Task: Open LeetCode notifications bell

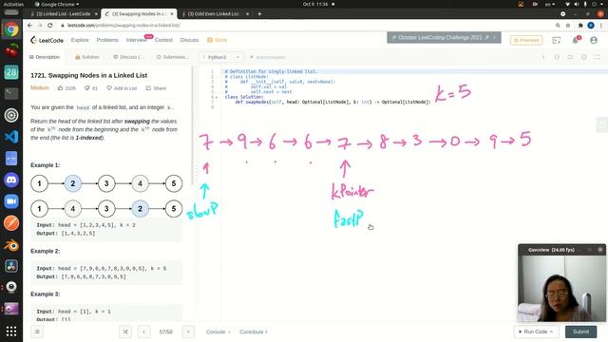Action: [576, 40]
